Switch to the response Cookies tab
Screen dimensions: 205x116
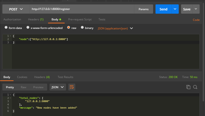(22, 77)
